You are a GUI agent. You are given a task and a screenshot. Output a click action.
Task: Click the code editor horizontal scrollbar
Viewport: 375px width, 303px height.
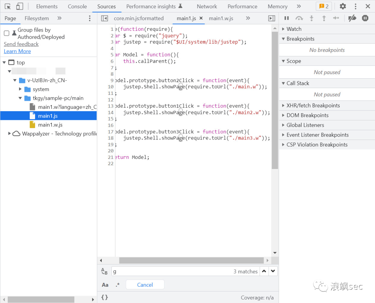point(191,260)
